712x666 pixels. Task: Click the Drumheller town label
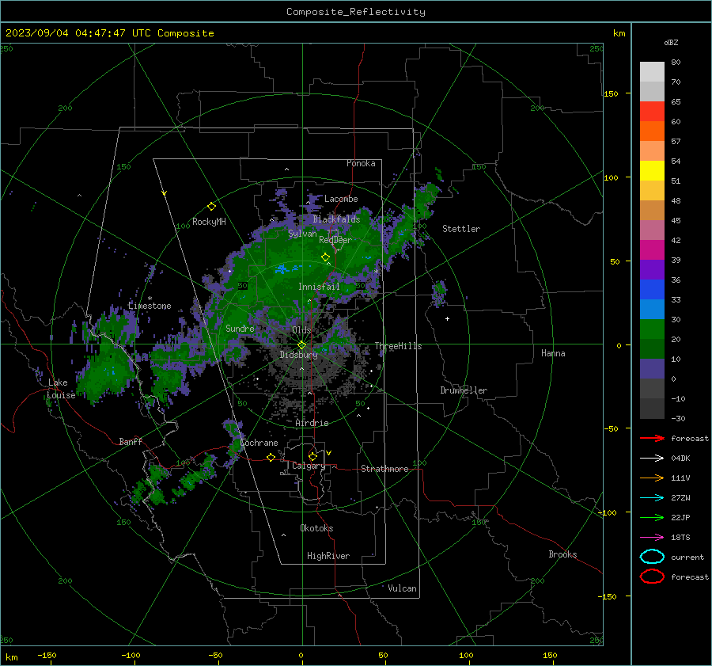pos(464,390)
